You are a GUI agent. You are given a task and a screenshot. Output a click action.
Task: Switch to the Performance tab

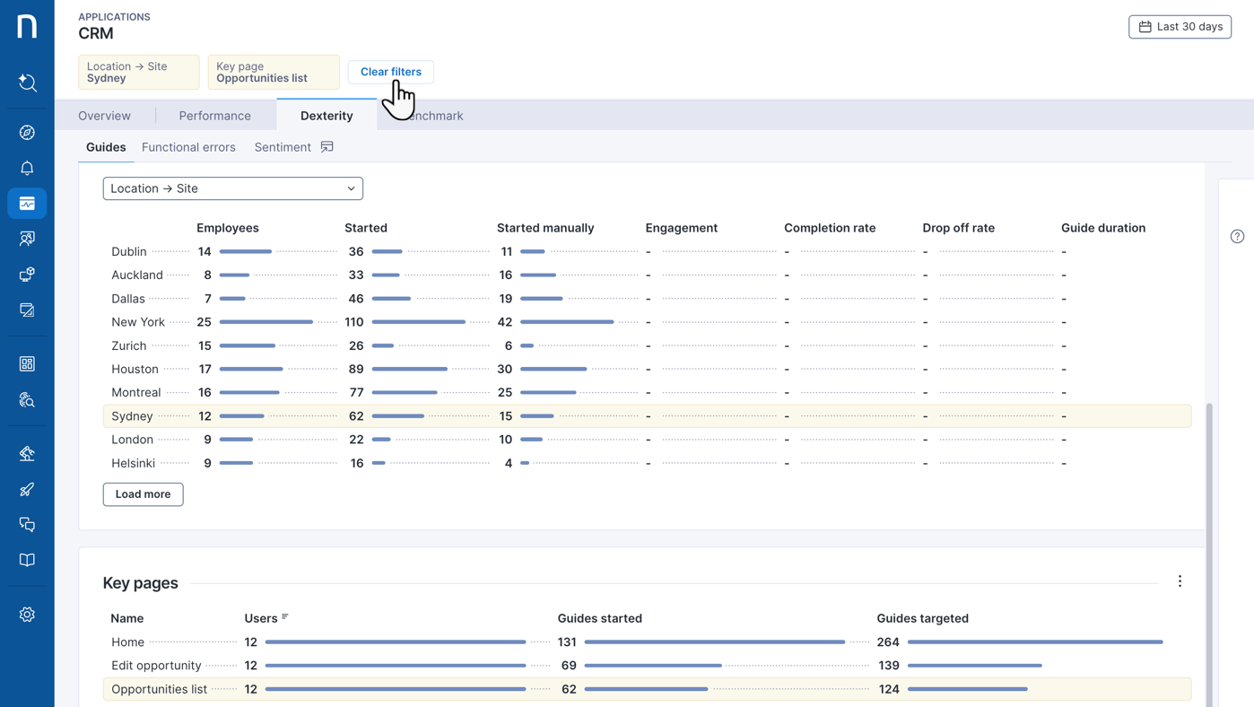214,116
